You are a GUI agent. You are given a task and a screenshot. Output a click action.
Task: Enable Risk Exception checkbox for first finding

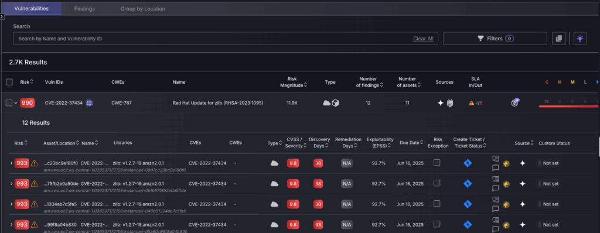[437, 163]
